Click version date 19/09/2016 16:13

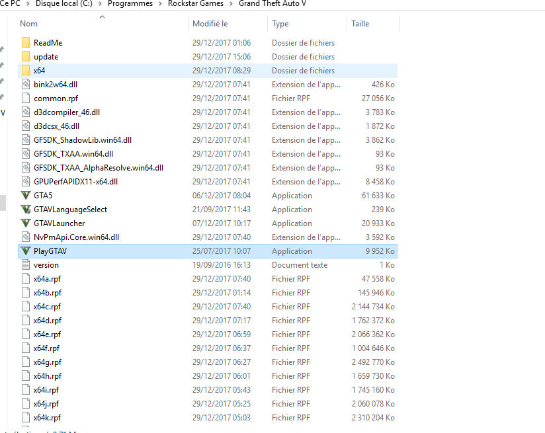point(222,265)
